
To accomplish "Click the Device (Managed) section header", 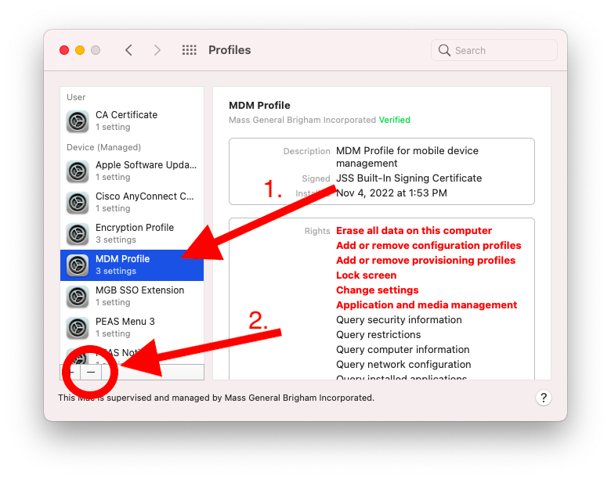I will coord(103,147).
